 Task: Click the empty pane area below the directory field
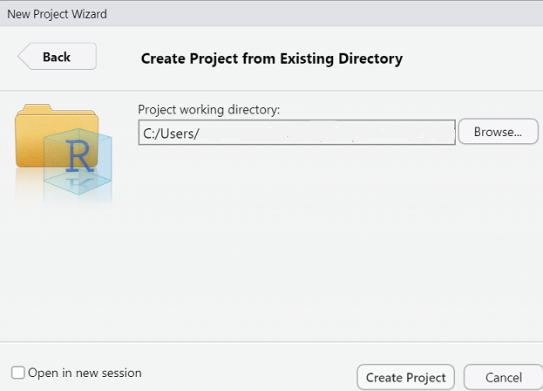pyautogui.click(x=331, y=244)
